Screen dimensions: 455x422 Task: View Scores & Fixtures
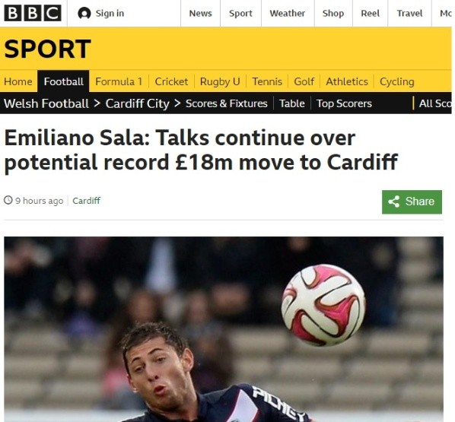[x=226, y=103]
